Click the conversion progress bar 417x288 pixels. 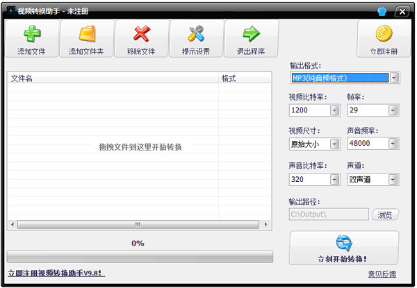pos(140,257)
